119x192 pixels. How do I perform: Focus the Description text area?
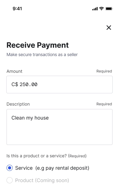[x=59, y=127]
